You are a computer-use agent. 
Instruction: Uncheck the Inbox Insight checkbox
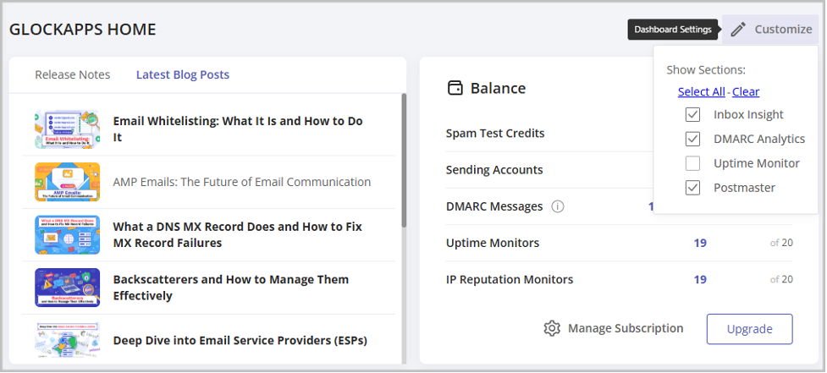point(692,114)
